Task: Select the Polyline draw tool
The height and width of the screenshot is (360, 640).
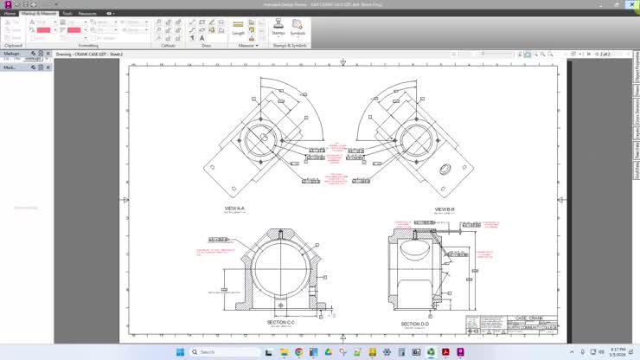Action: (192, 30)
